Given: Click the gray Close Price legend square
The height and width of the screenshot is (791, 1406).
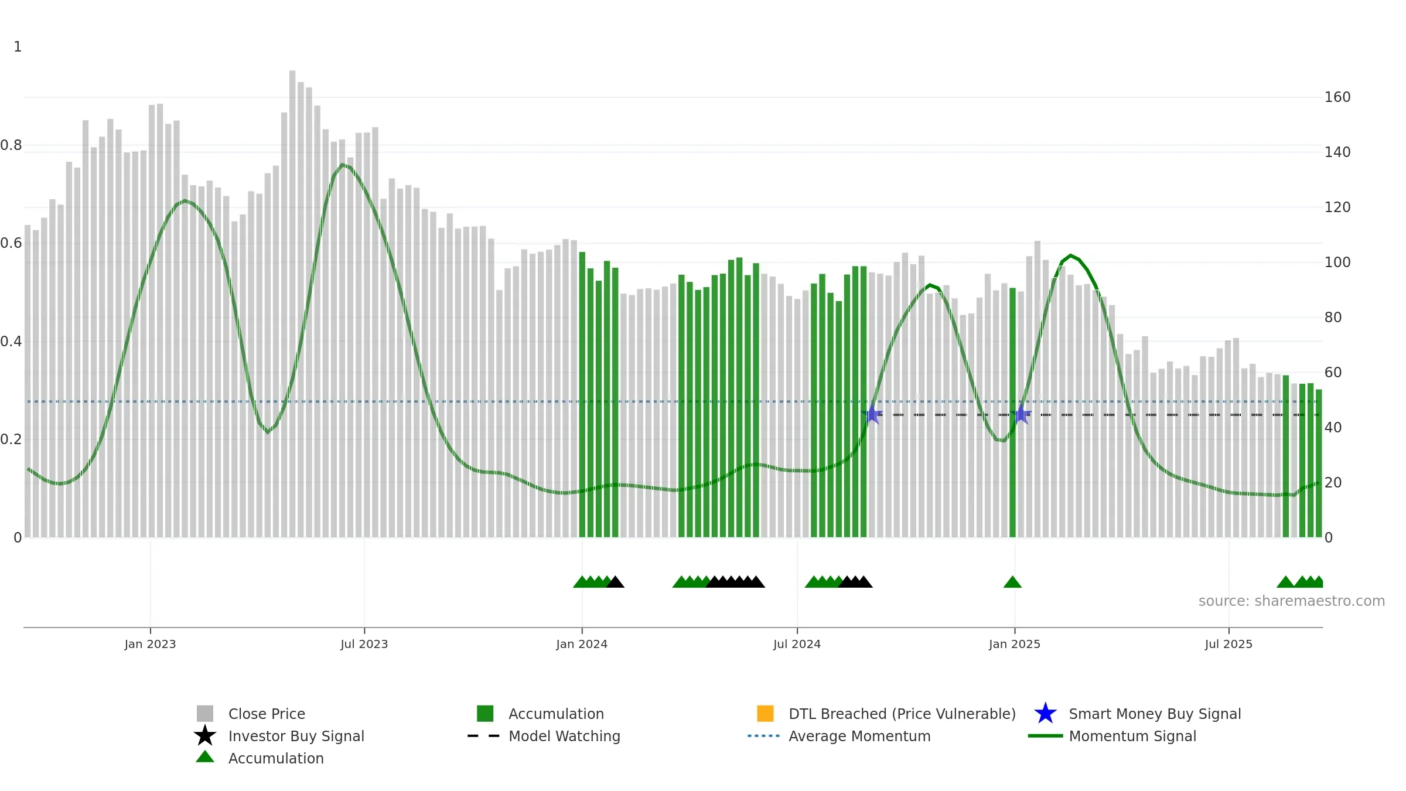Looking at the screenshot, I should coord(205,713).
